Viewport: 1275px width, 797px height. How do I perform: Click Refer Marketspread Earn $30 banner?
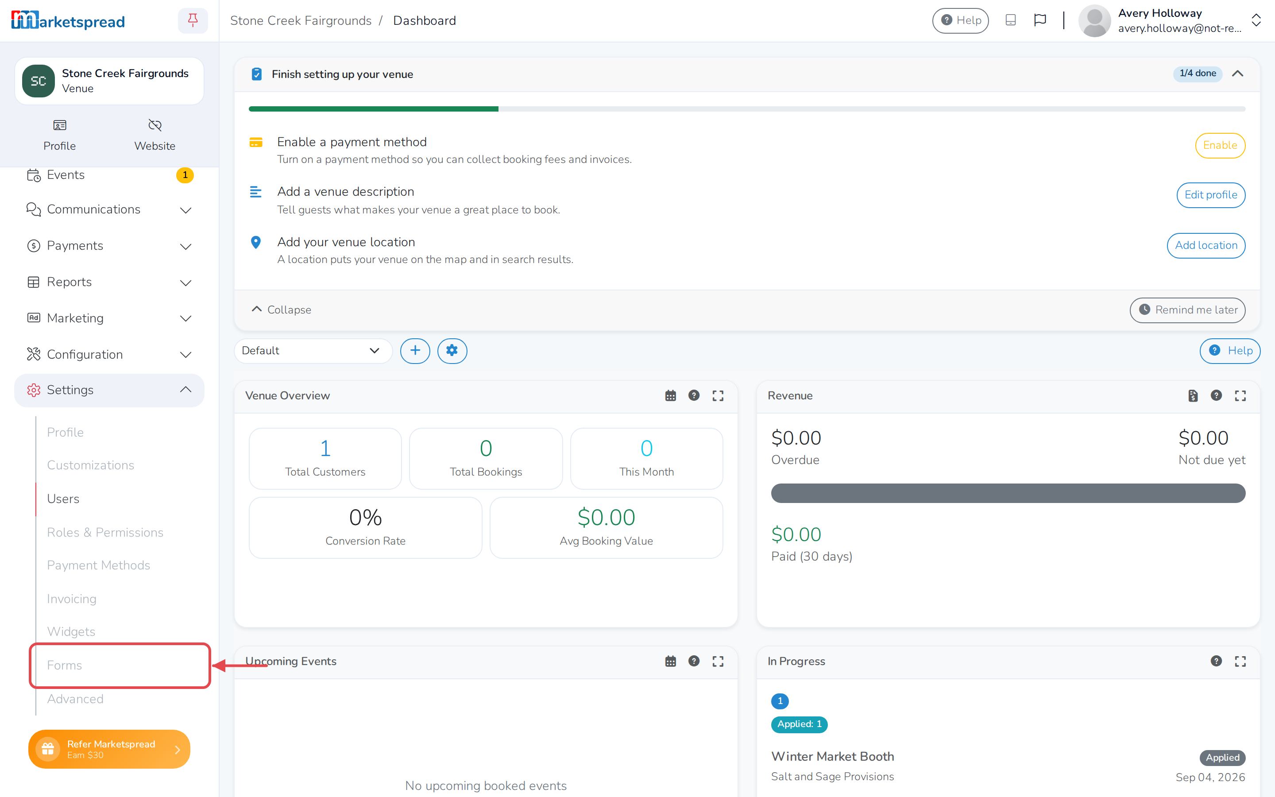point(109,749)
